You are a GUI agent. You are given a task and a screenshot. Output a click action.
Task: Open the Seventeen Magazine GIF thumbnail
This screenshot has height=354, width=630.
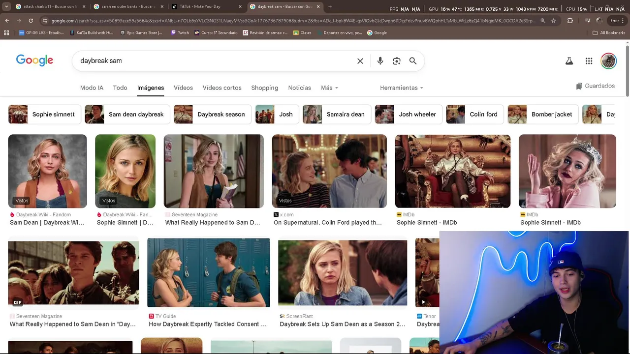[73, 273]
